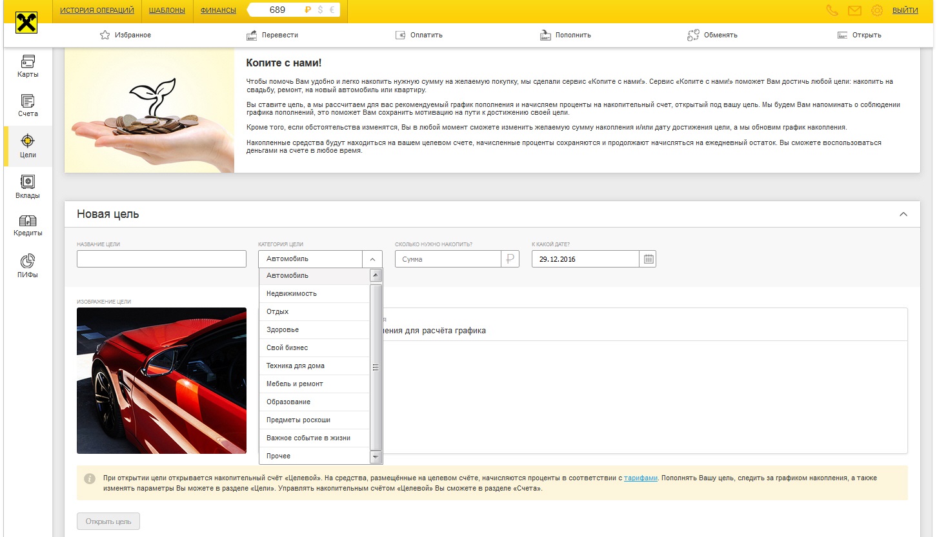
Task: Click the ПИФы pie chart icon
Action: coord(28,261)
